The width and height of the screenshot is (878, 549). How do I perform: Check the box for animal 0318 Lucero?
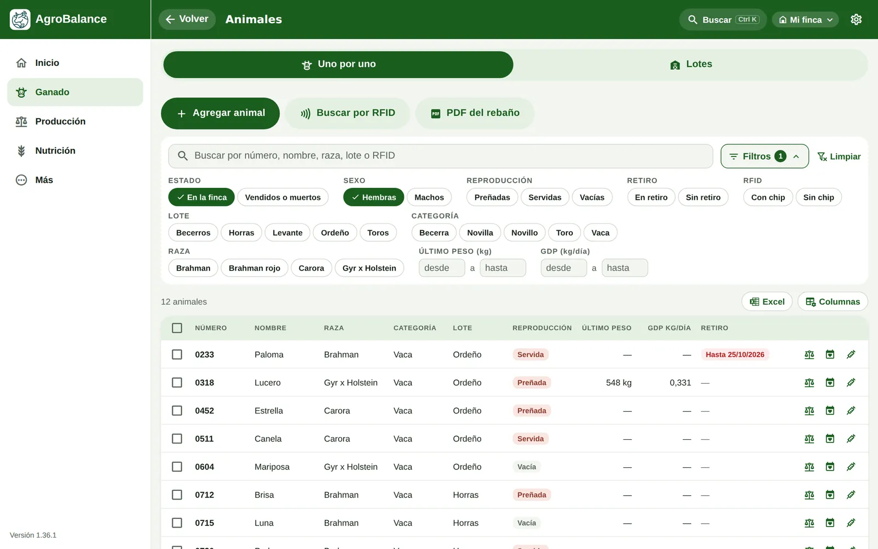click(177, 383)
